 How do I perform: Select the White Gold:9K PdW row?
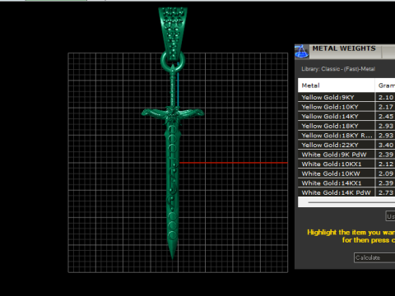tap(346, 155)
